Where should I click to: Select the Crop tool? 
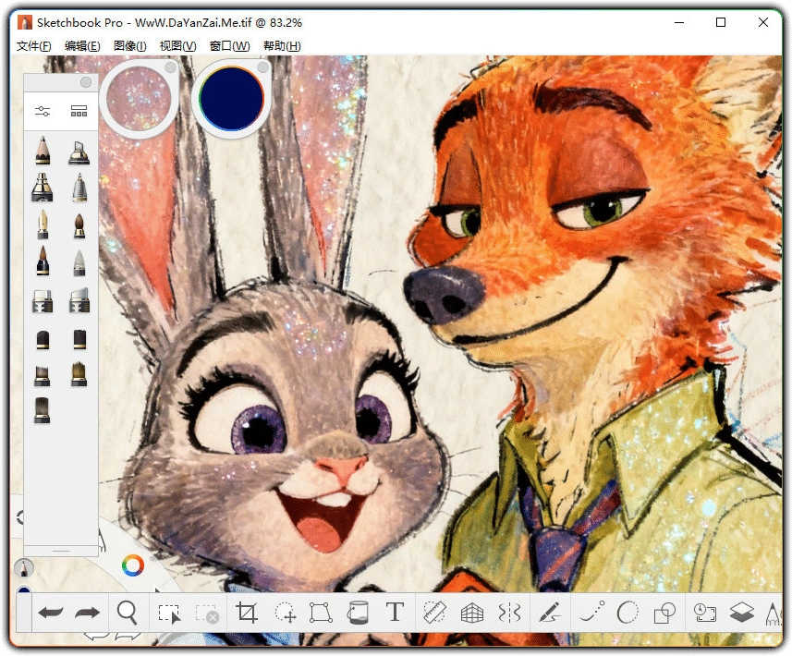point(246,612)
